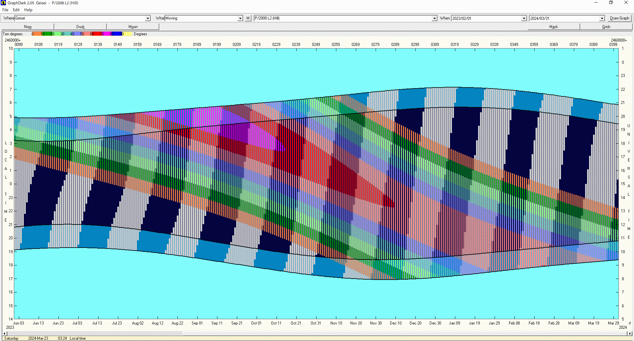
Task: Open the Help menu
Action: (28, 10)
